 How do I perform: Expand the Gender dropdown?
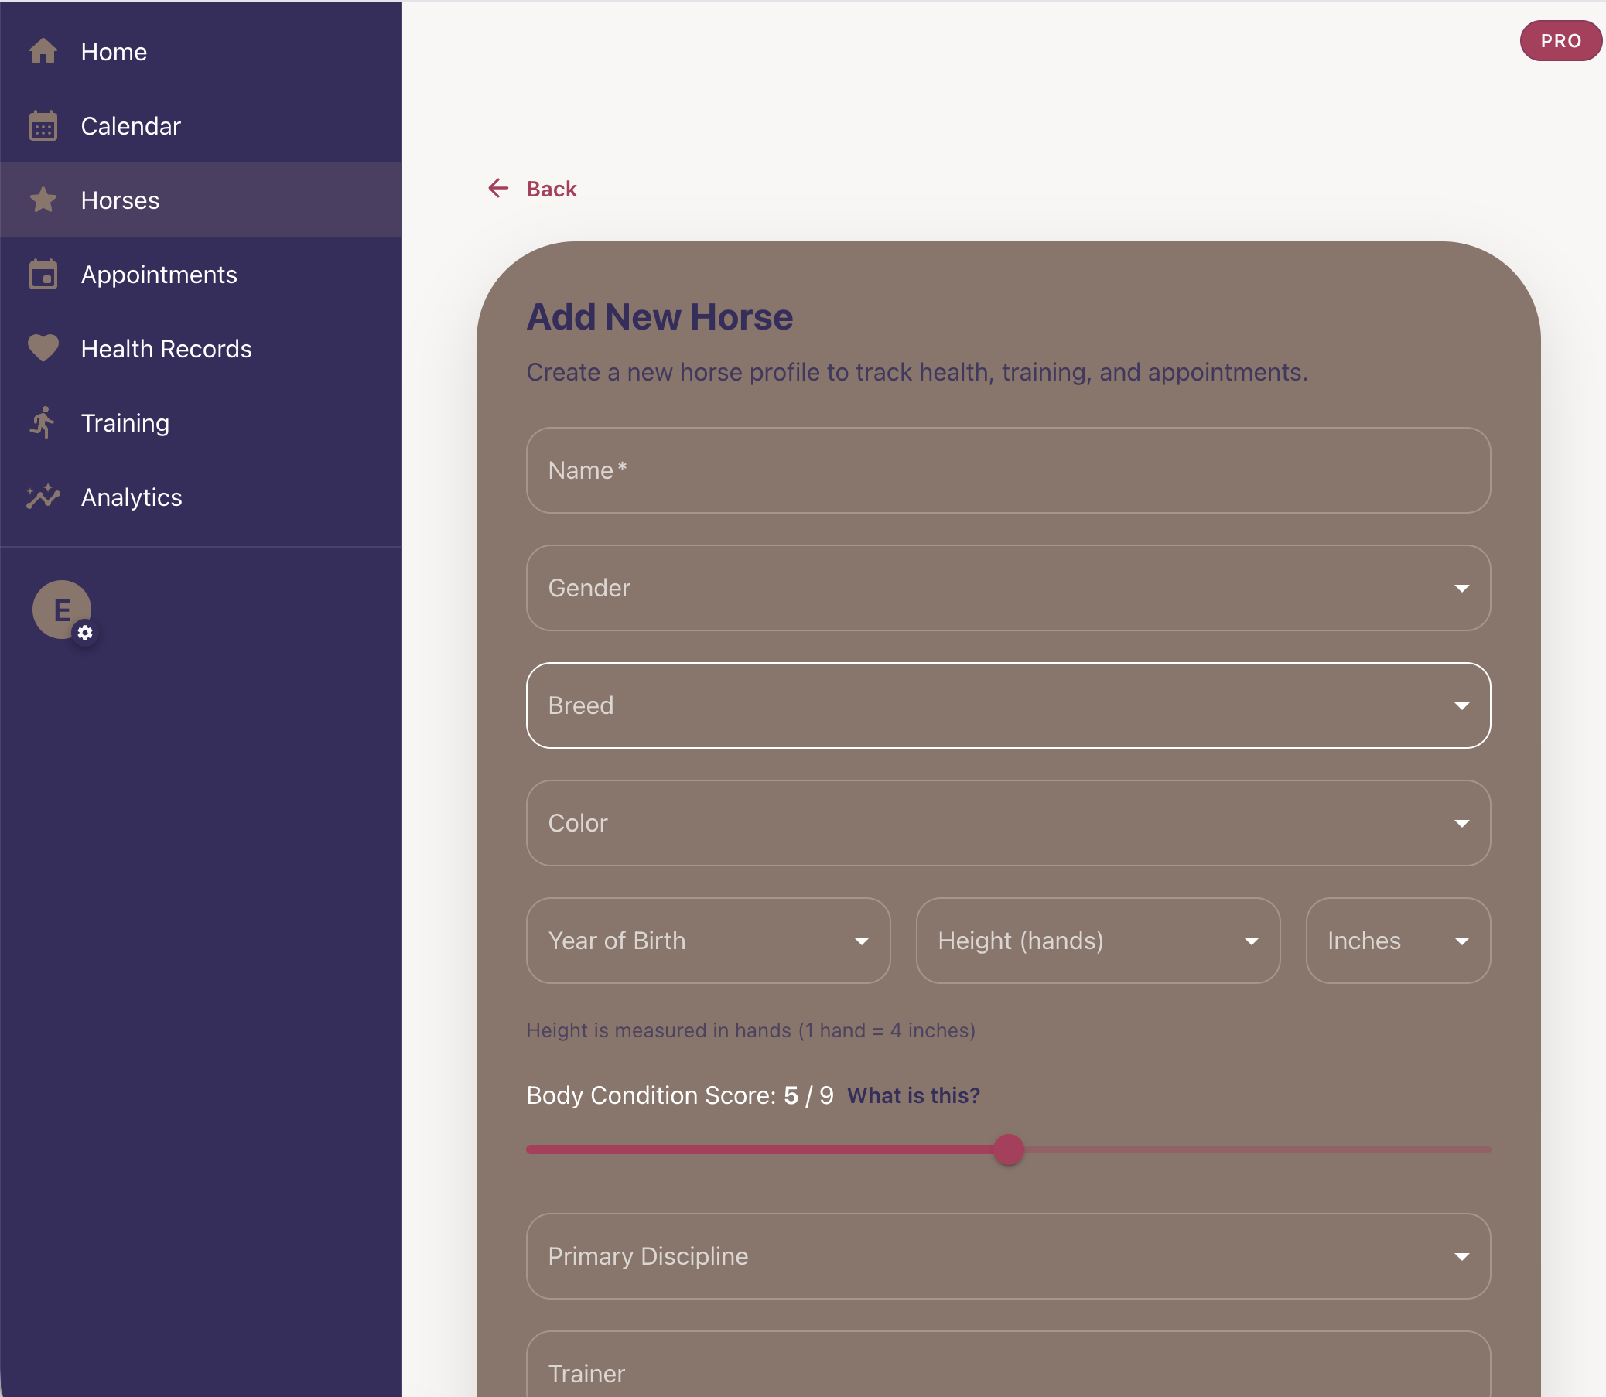(x=1007, y=588)
